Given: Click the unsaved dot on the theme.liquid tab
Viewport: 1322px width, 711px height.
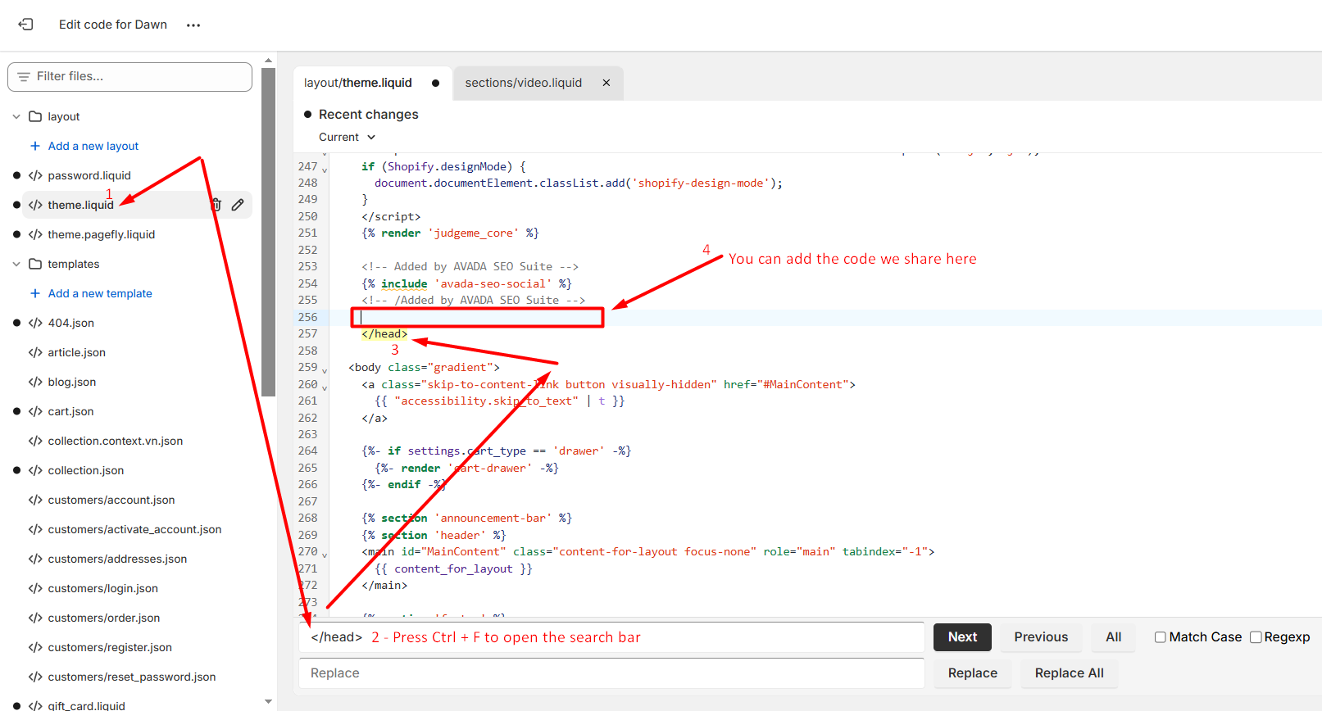Looking at the screenshot, I should pyautogui.click(x=436, y=83).
